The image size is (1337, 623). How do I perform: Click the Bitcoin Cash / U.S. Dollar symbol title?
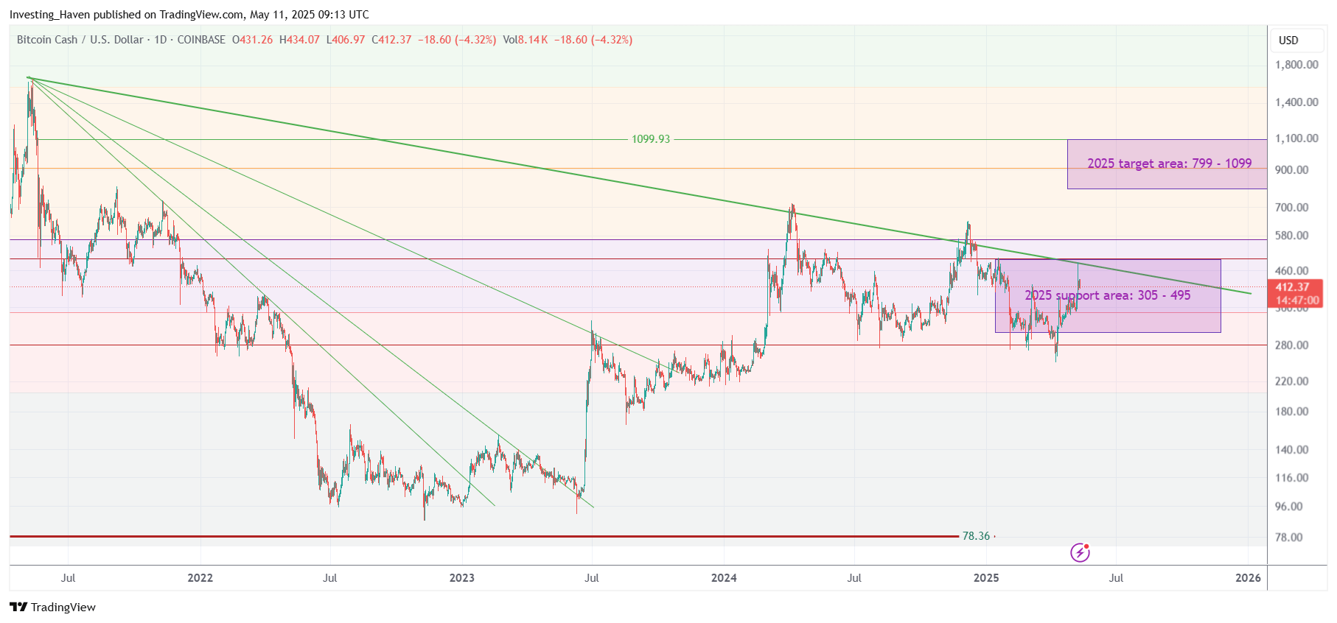(80, 40)
